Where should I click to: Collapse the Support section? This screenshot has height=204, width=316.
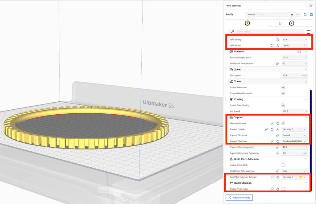tap(306, 117)
